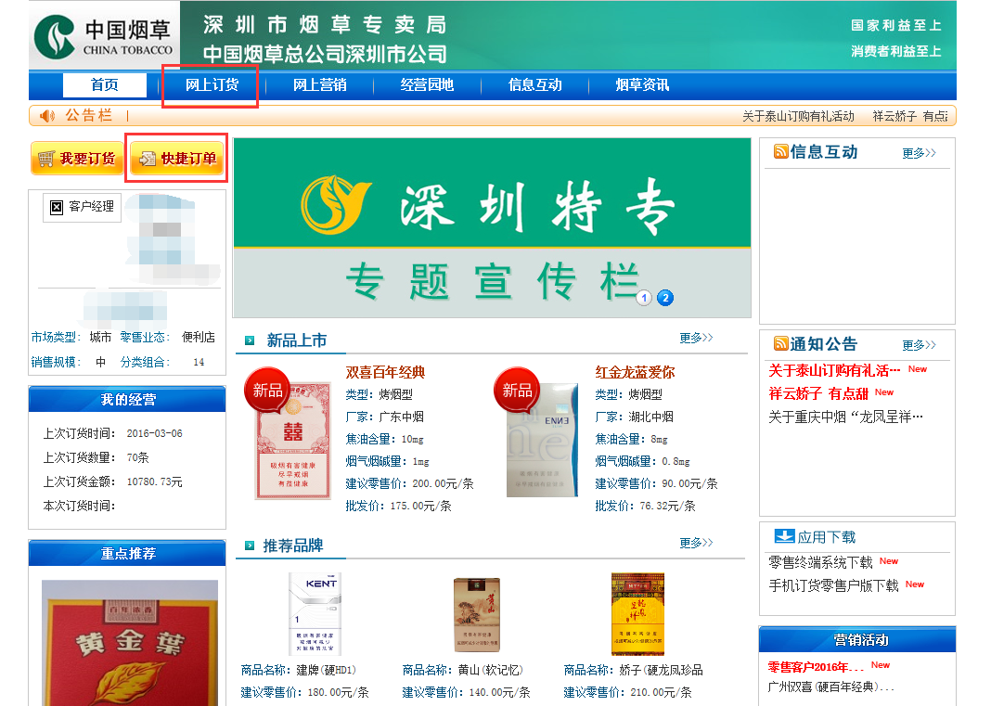Open the 经营园地 menu
Screen dimensions: 991x706
427,84
